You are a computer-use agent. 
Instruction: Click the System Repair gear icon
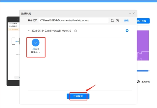pyautogui.click(x=138, y=82)
